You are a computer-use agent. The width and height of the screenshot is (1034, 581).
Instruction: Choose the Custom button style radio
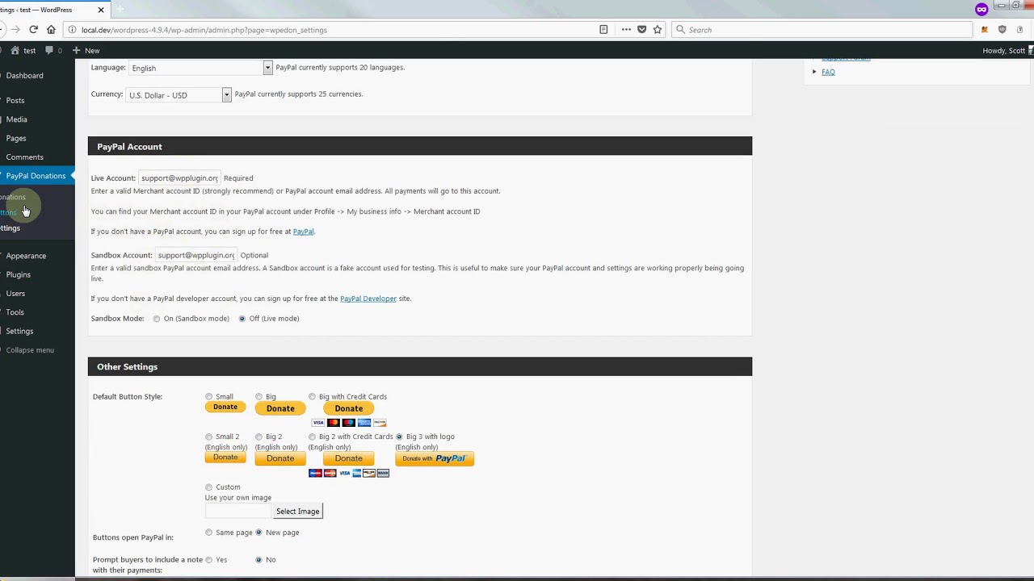click(x=208, y=487)
